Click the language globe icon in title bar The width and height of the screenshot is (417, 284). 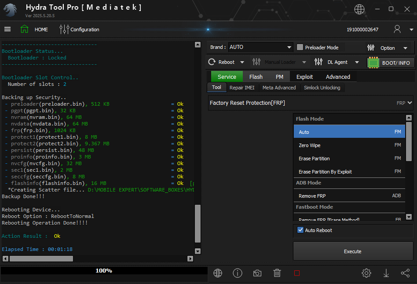click(x=359, y=9)
